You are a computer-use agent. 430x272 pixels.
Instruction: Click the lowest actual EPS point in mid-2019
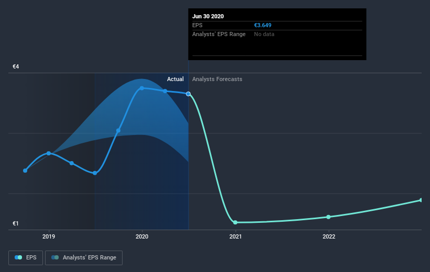tap(95, 173)
